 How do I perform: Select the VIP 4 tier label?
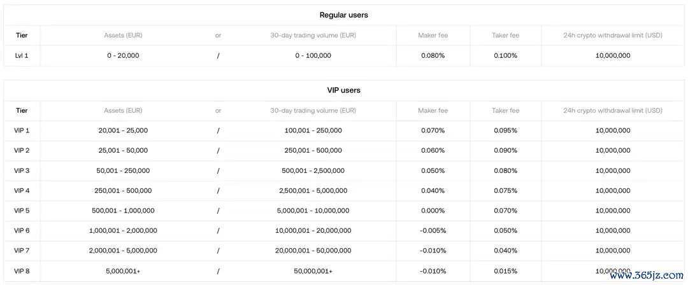[x=22, y=191]
